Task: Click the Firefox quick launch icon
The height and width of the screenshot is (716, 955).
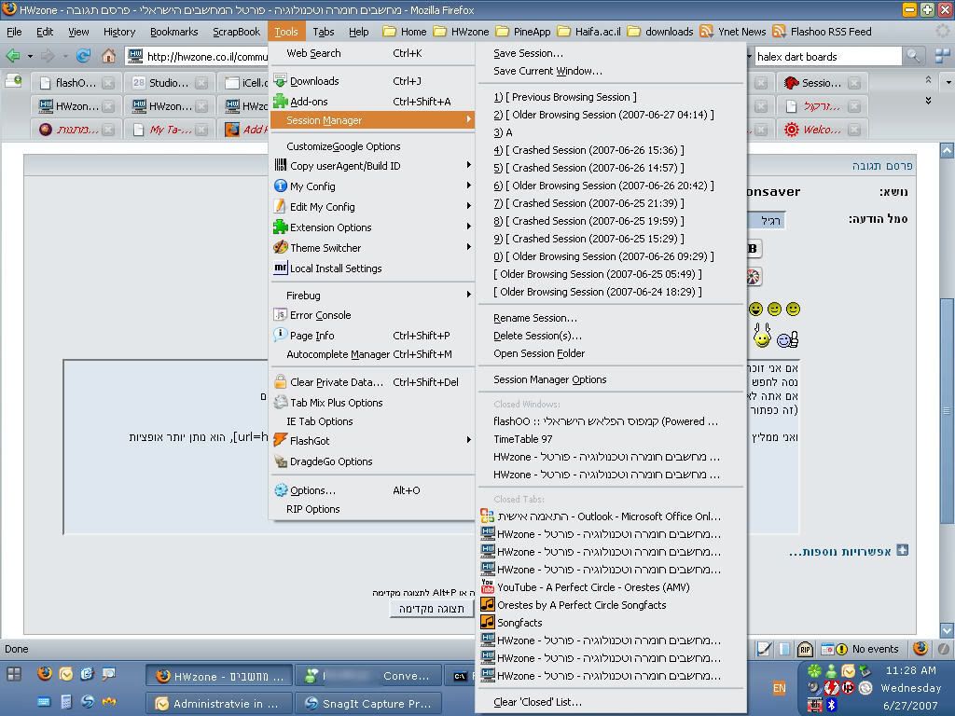Action: tap(44, 673)
